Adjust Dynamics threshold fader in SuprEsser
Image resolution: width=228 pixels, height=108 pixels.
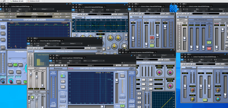point(117,81)
